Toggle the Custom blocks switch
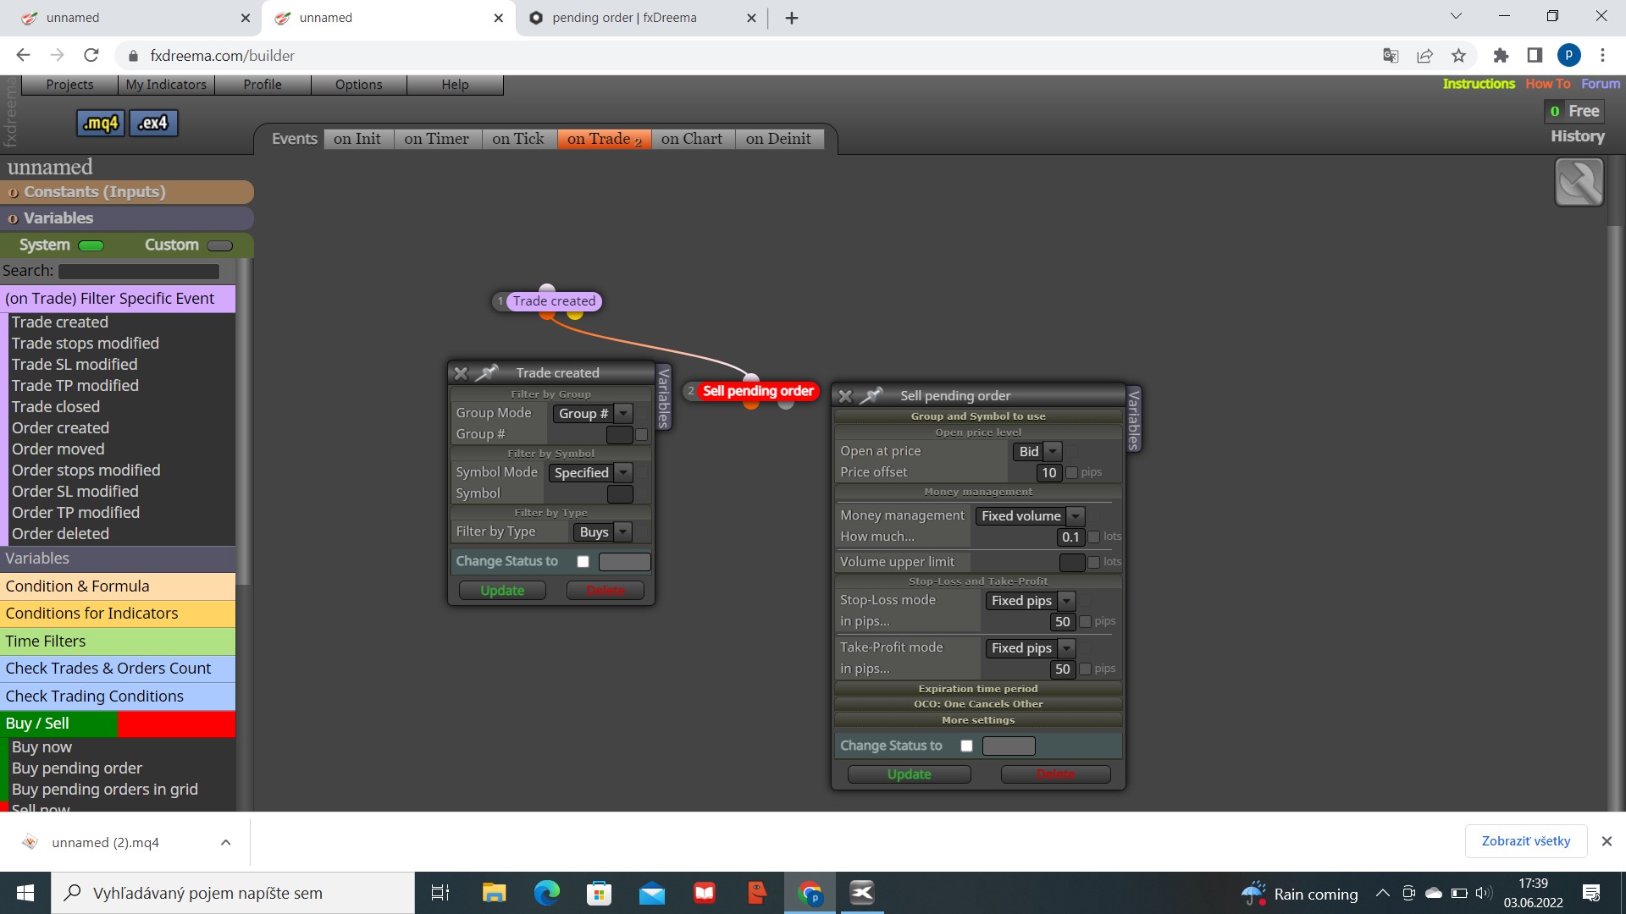Screen dimensions: 1626x914 [x=219, y=245]
